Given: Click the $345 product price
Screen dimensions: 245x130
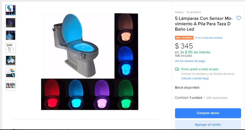Looking at the screenshot, I should [x=184, y=46].
